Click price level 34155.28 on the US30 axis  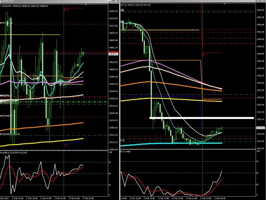click(113, 11)
